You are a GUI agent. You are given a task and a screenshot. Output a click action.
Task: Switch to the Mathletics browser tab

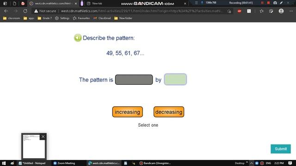tap(51, 4)
